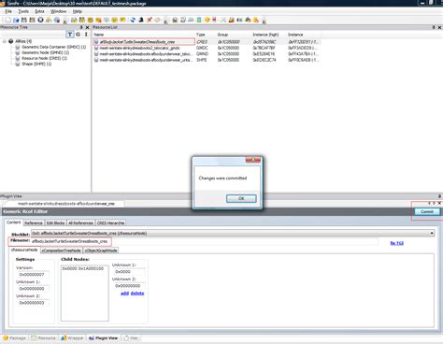Switch to the All References tab
This screenshot has width=443, height=344.
(x=80, y=222)
